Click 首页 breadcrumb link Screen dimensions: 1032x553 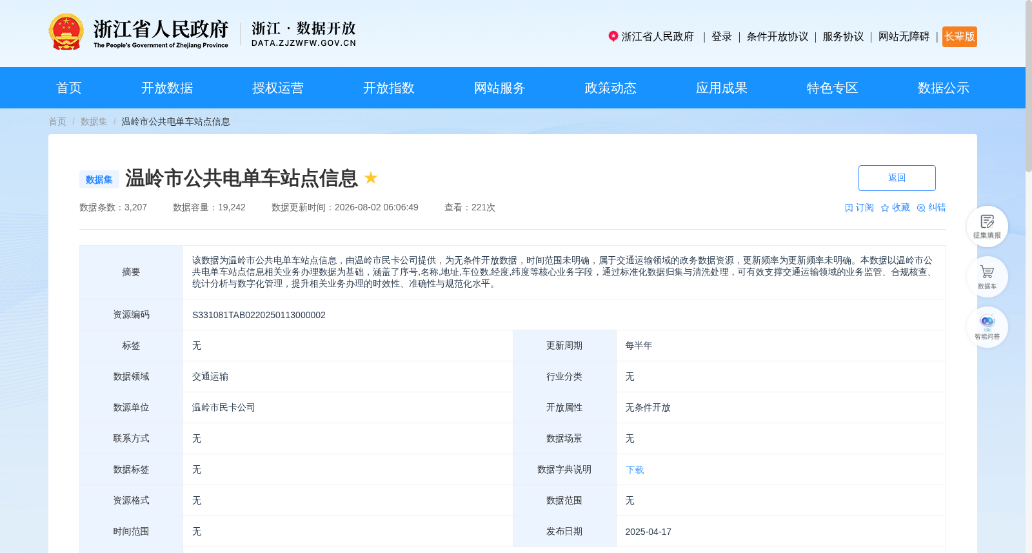tap(57, 121)
